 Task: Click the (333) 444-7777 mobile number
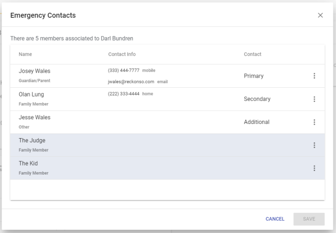coord(124,71)
